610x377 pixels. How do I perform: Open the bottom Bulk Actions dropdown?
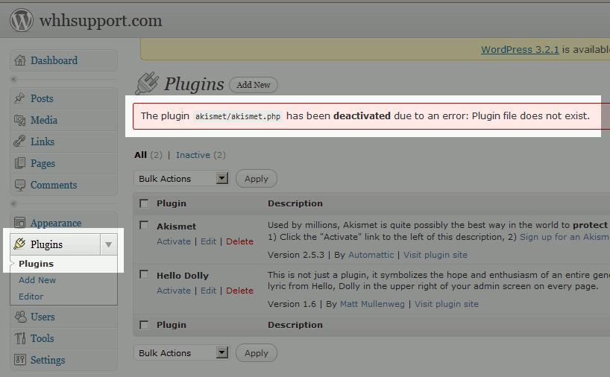[182, 353]
